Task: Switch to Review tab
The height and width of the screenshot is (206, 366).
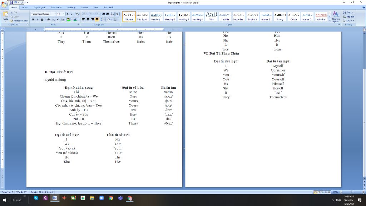Action: pos(84,8)
